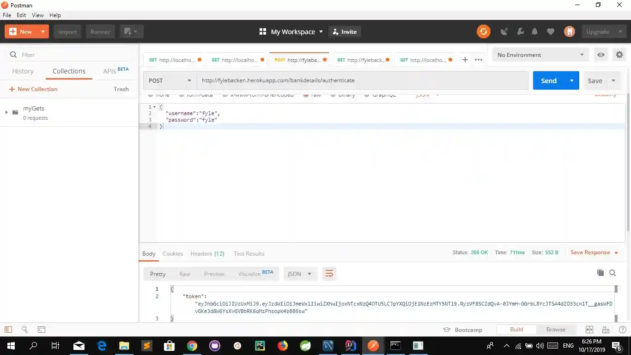Image resolution: width=631 pixels, height=355 pixels.
Task: Switch to Browse mode
Action: coord(556,330)
